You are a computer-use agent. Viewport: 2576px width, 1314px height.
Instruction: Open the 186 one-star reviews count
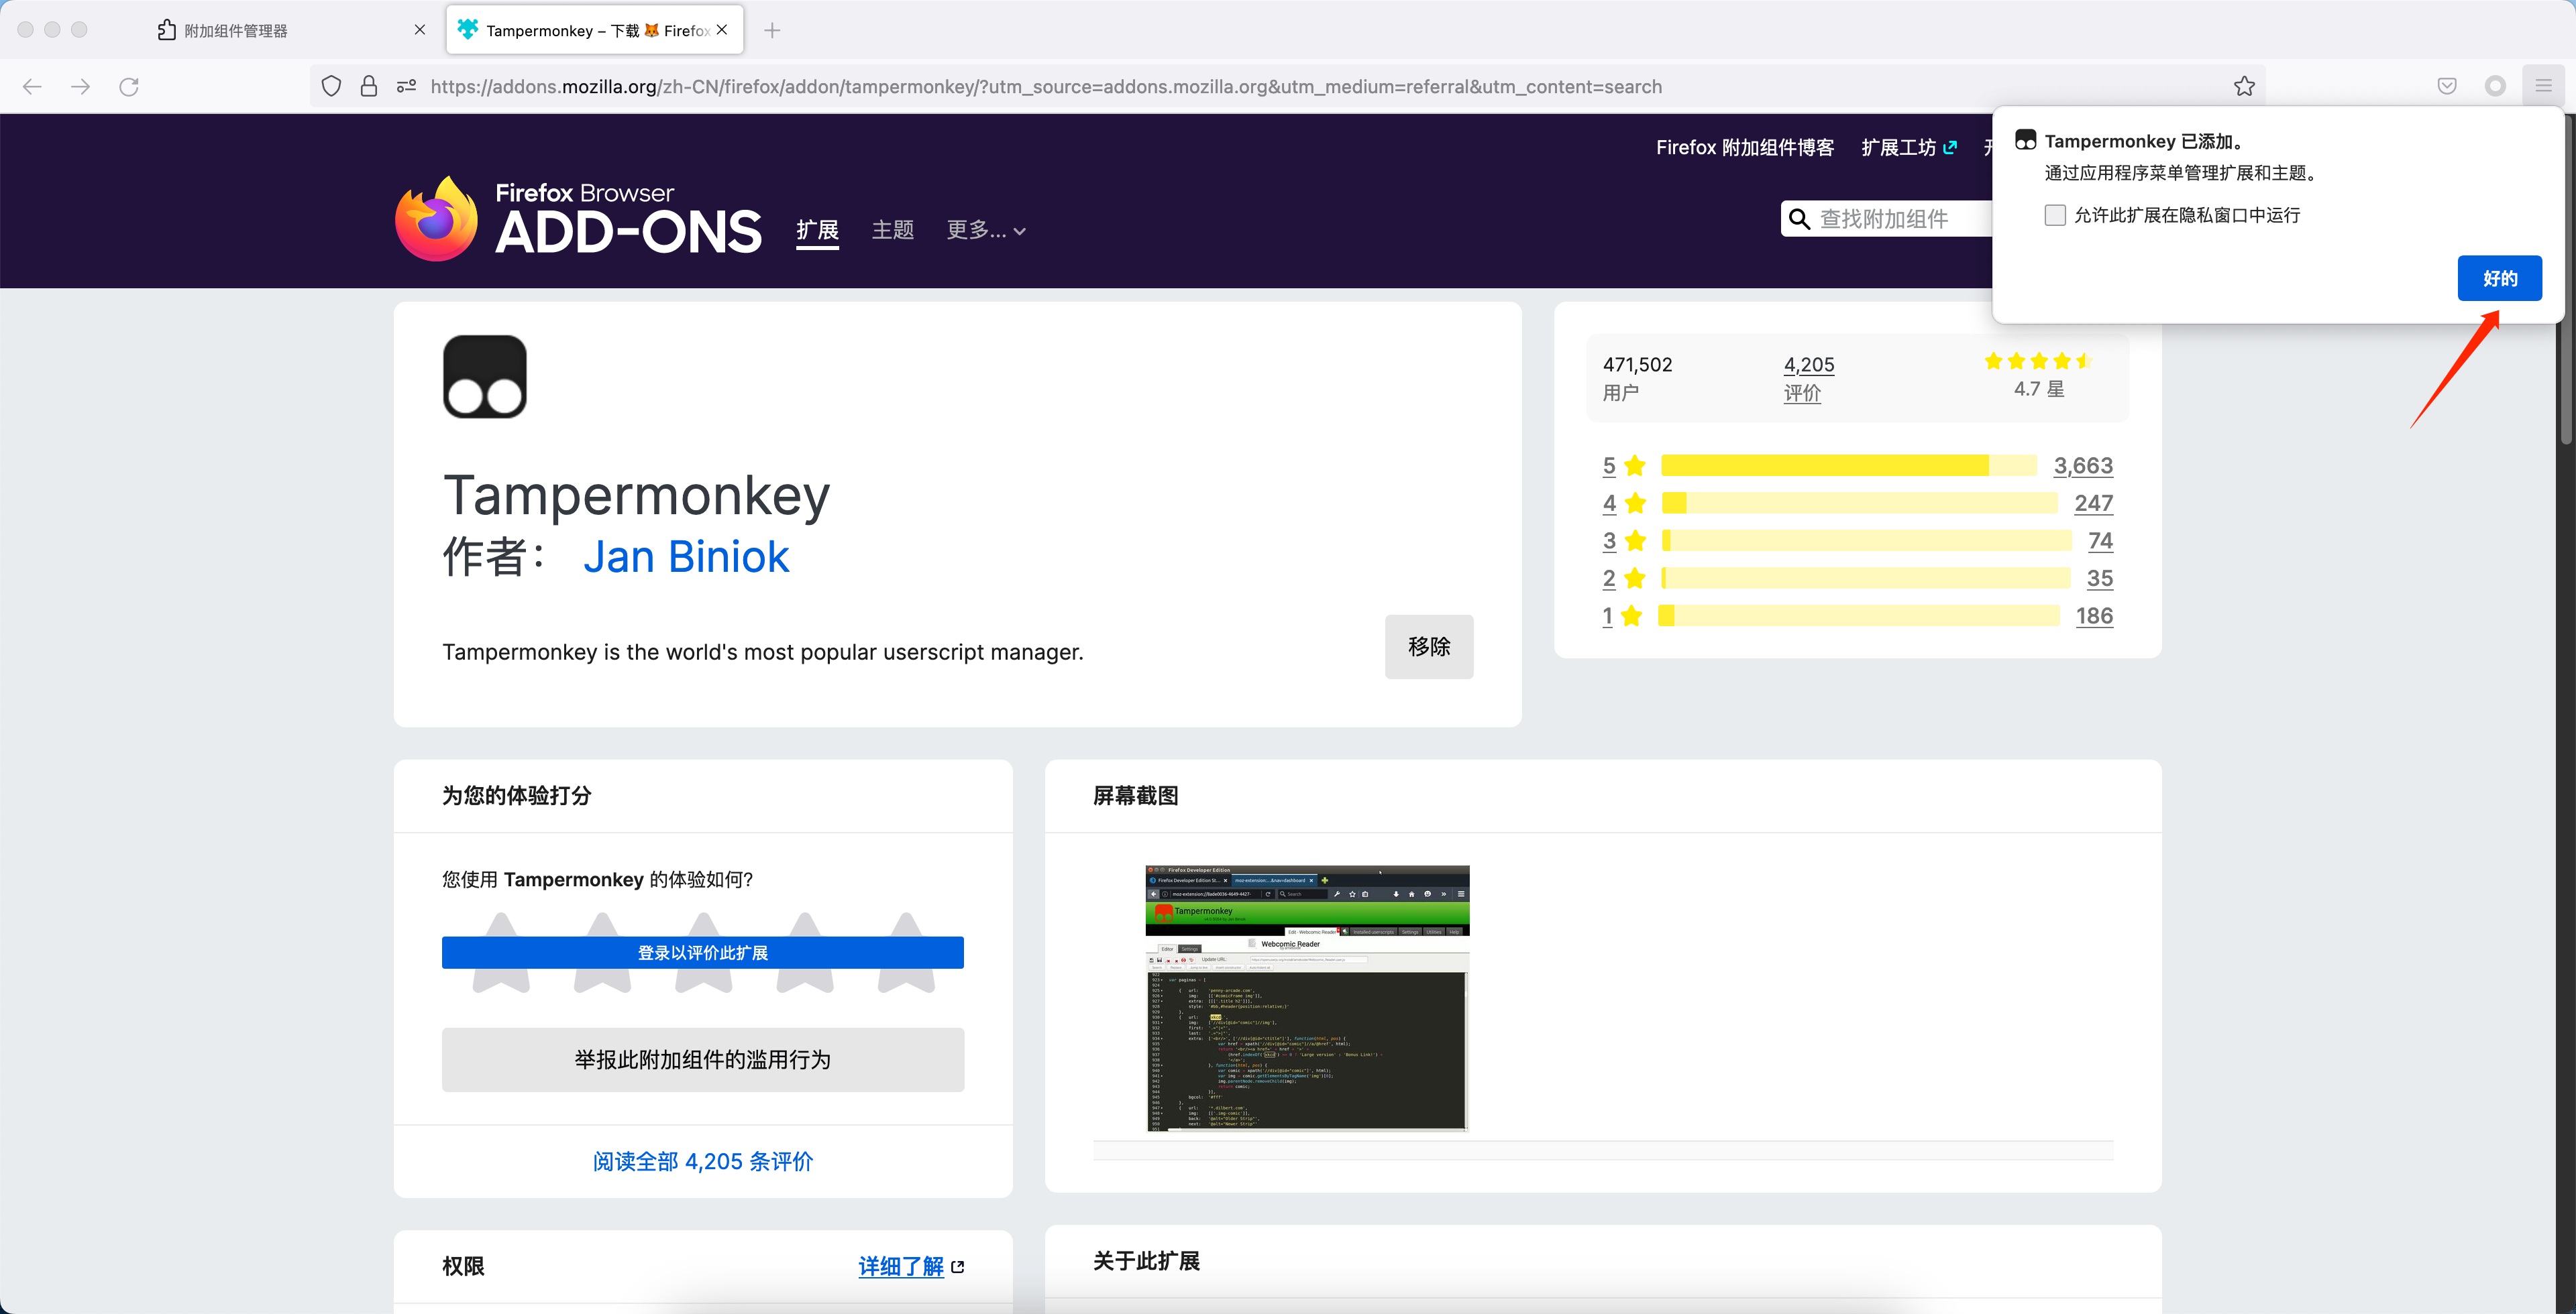click(2095, 615)
